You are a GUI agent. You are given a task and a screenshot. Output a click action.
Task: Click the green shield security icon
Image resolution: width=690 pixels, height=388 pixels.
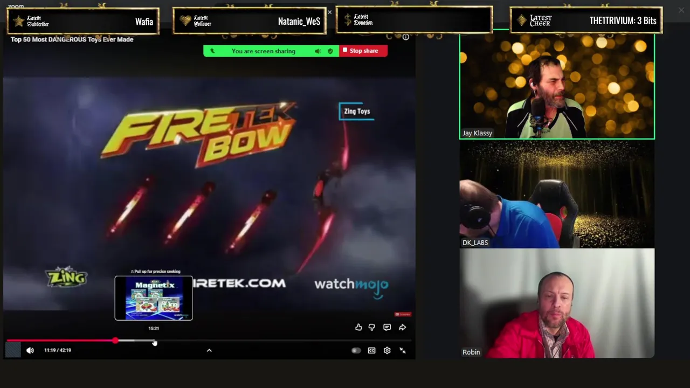[x=330, y=51]
